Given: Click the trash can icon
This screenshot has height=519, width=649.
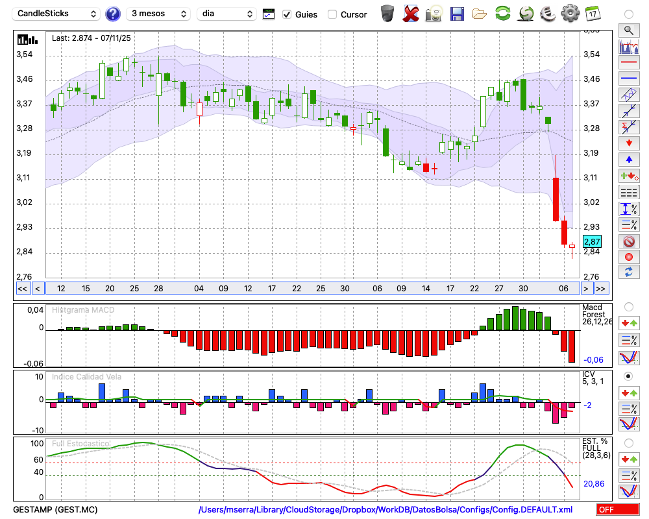Looking at the screenshot, I should click(x=387, y=14).
